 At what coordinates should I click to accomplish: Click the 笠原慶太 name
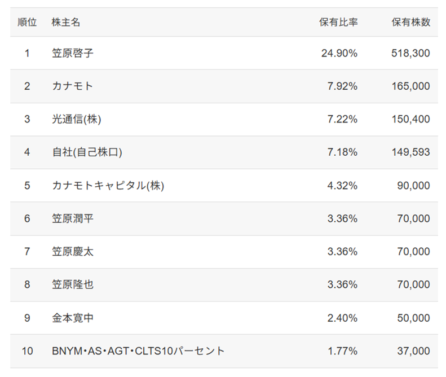(x=72, y=252)
